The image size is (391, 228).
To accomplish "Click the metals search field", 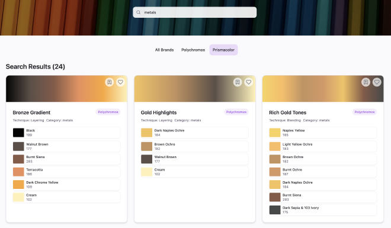I will coord(194,12).
